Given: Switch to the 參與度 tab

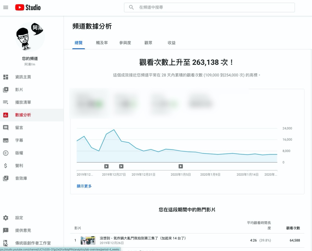Looking at the screenshot, I should click(x=125, y=43).
